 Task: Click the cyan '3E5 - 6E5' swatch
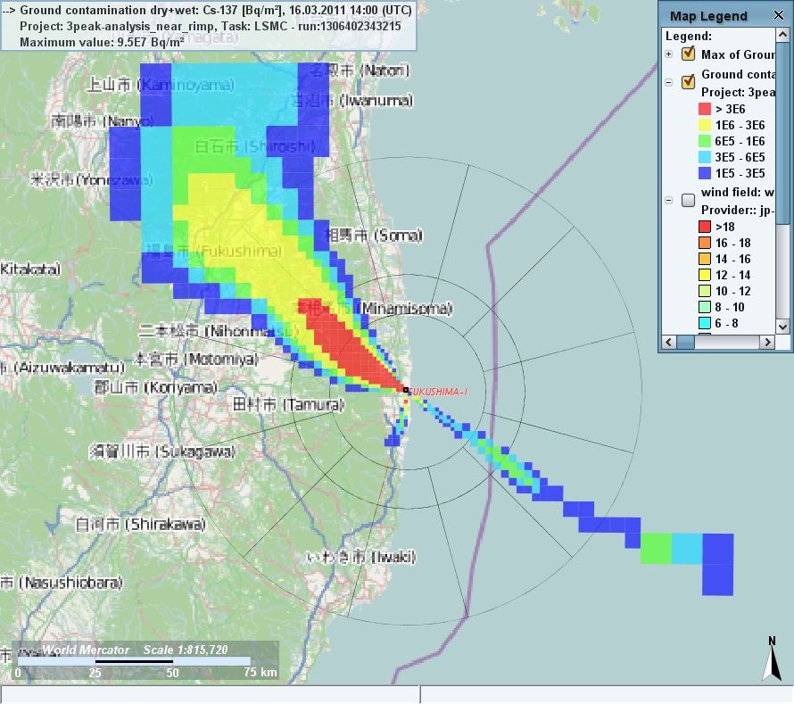[705, 156]
